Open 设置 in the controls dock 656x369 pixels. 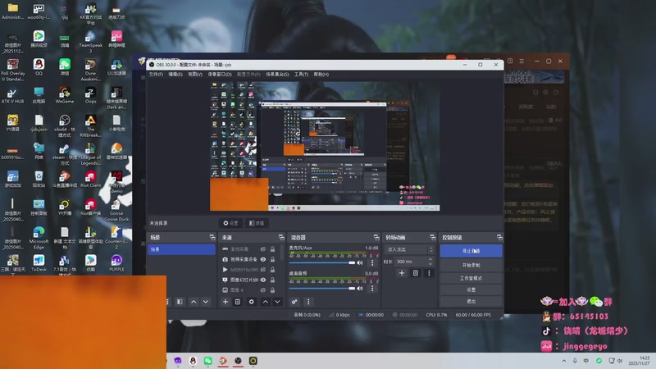pos(471,289)
